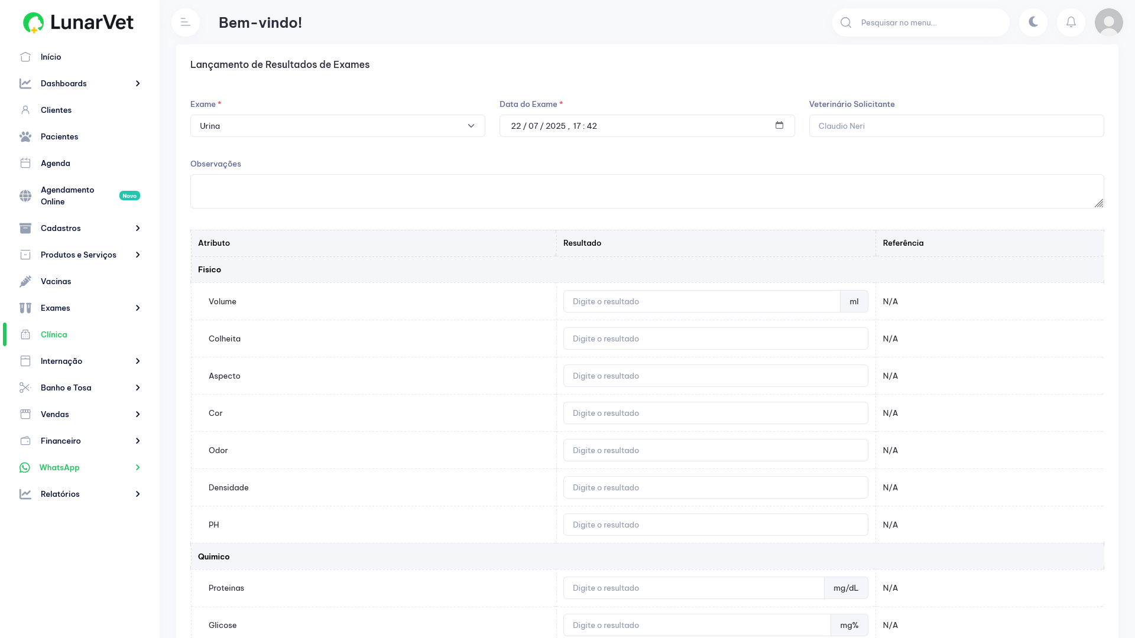Click the Volume result input
This screenshot has height=638, width=1135.
click(x=702, y=301)
